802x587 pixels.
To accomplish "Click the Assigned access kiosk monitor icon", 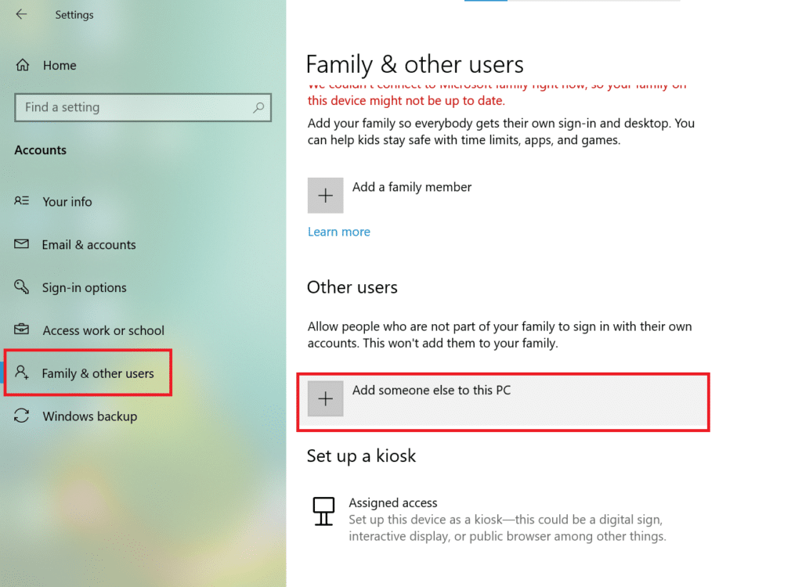I will (x=323, y=510).
